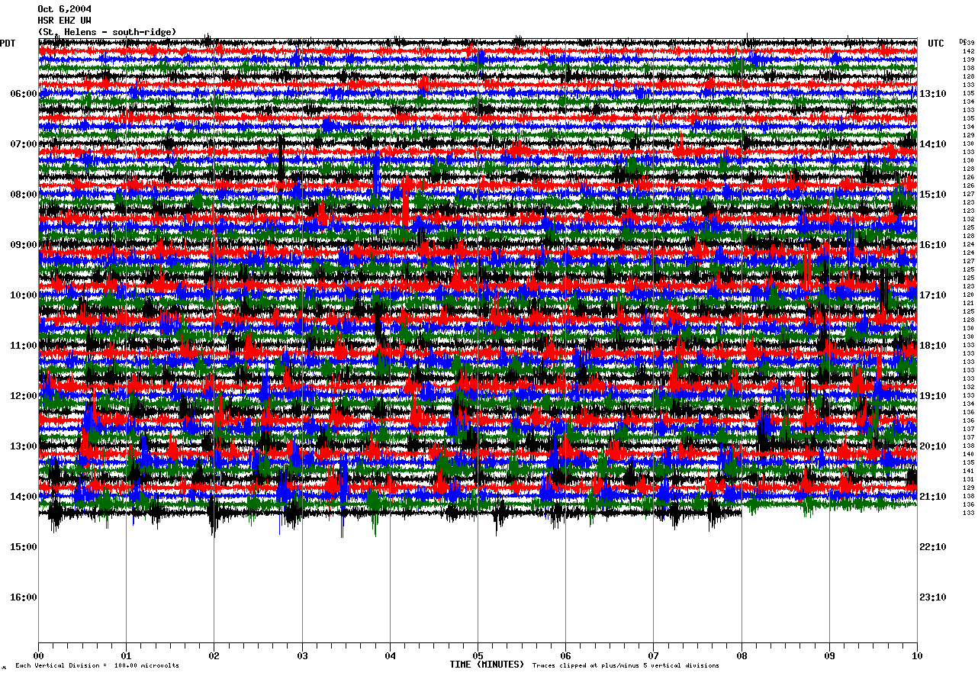The width and height of the screenshot is (978, 676).
Task: Click the TIME (MINUTES) axis label
Action: 487,665
